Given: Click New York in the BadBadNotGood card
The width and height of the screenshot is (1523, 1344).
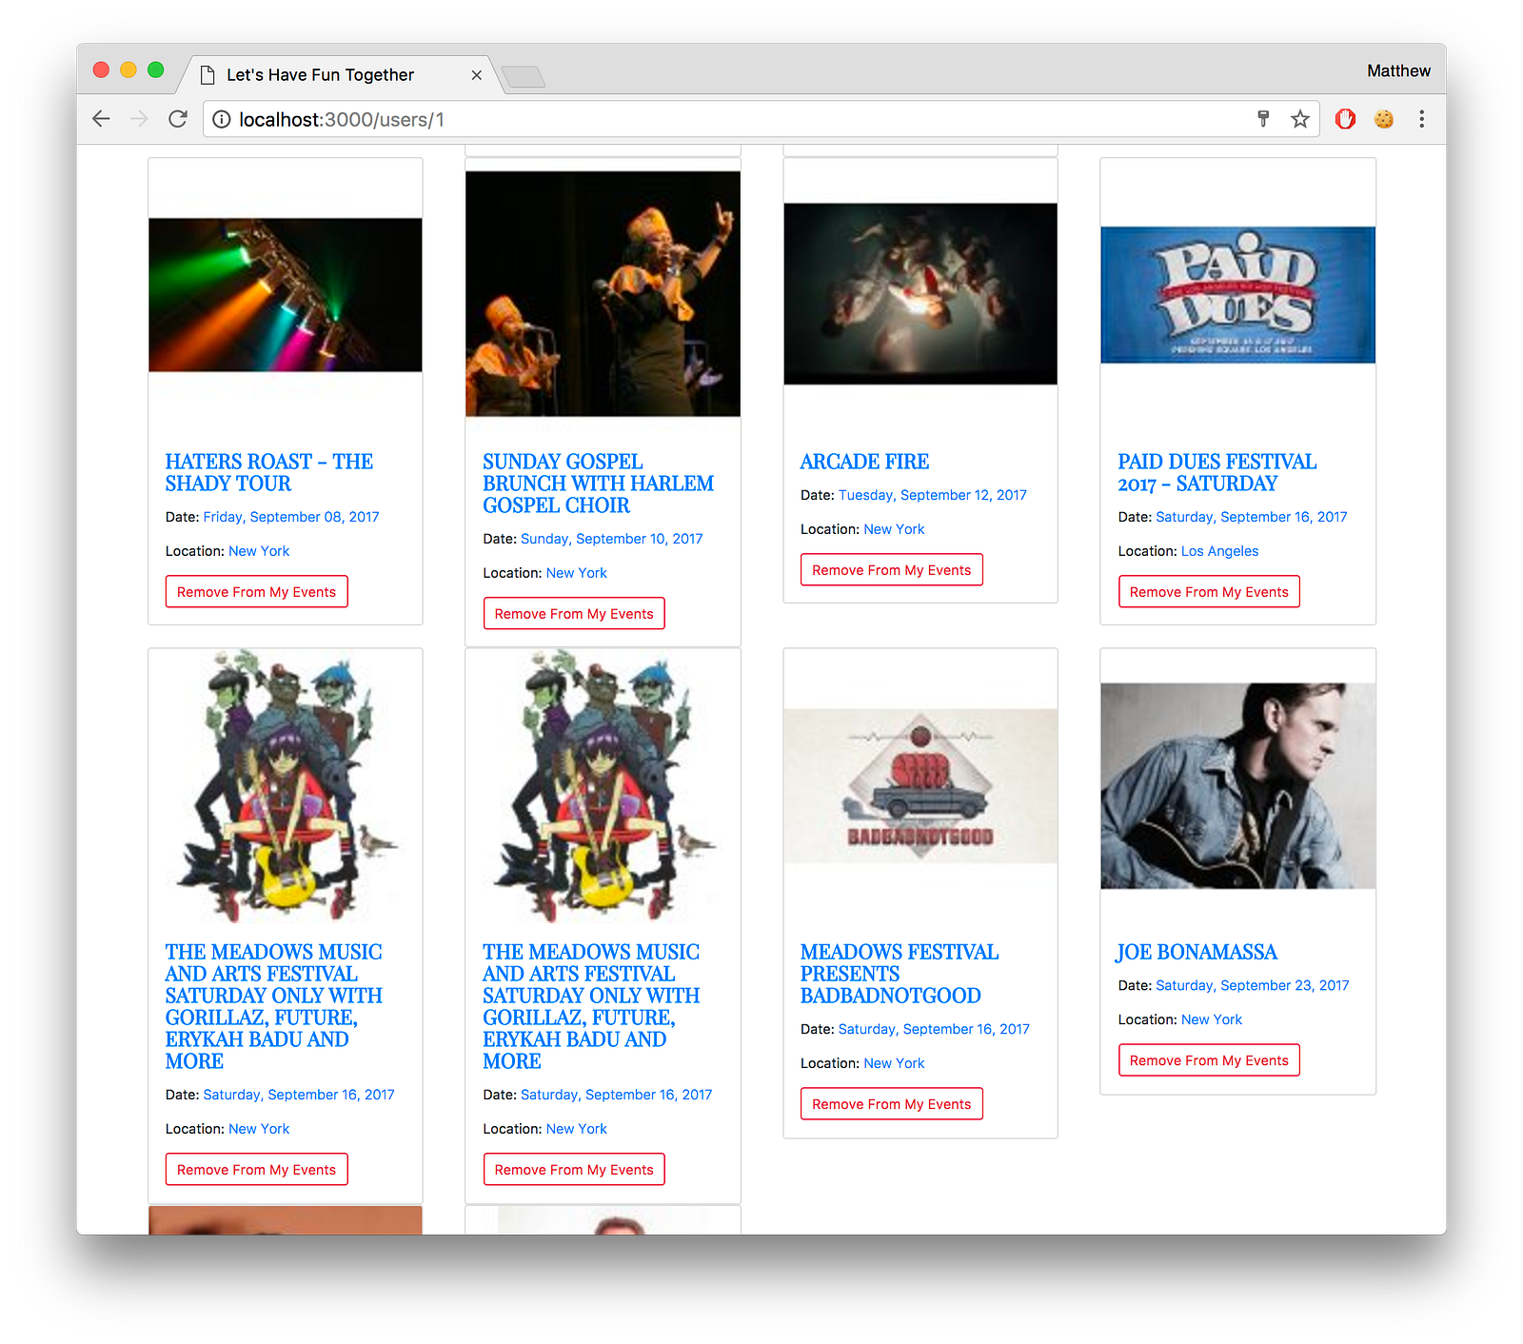Looking at the screenshot, I should tap(894, 1063).
